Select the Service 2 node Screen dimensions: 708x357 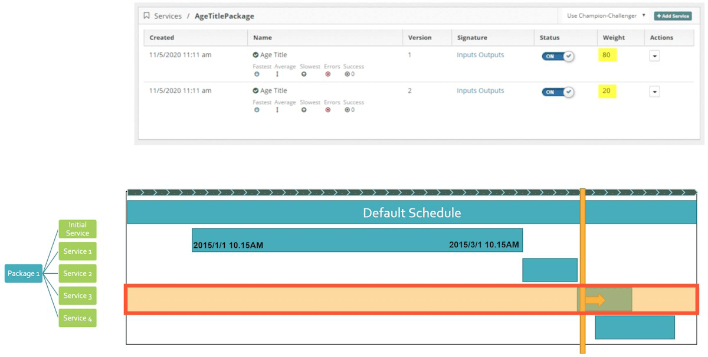[77, 274]
